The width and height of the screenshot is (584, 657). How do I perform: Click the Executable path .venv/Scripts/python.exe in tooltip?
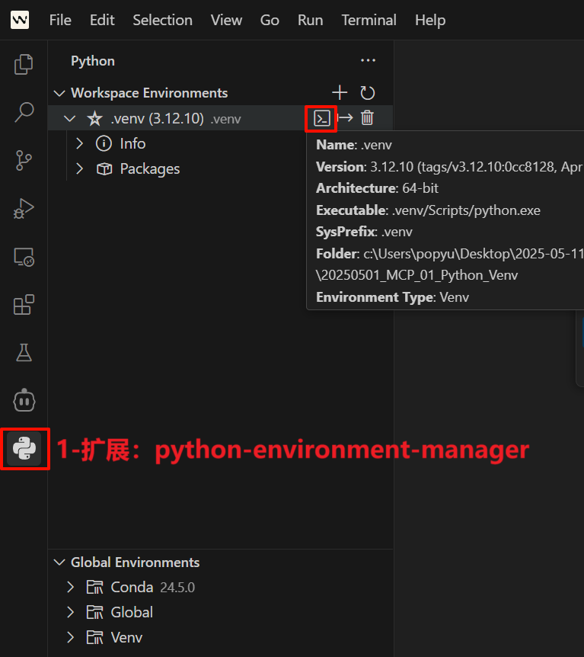(x=466, y=210)
